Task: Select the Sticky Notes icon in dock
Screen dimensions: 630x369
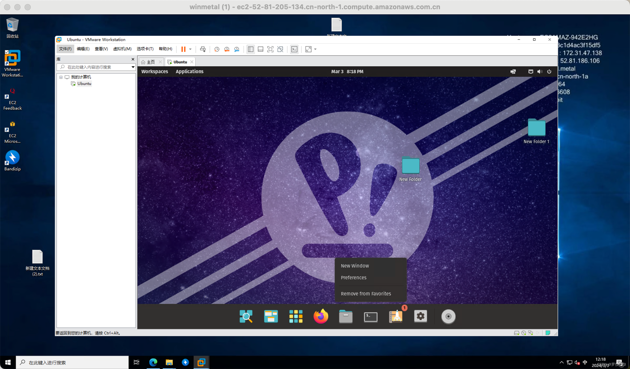Action: click(x=271, y=316)
